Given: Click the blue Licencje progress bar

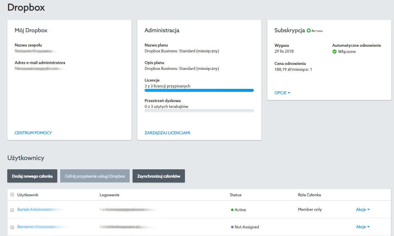Looking at the screenshot, I should coord(199,90).
